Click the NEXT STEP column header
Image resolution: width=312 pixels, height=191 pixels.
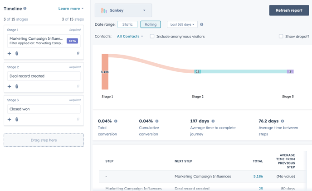(x=184, y=161)
